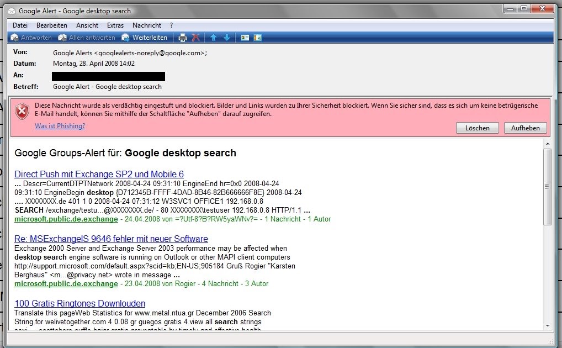Go to next message with down arrow

[x=227, y=38]
